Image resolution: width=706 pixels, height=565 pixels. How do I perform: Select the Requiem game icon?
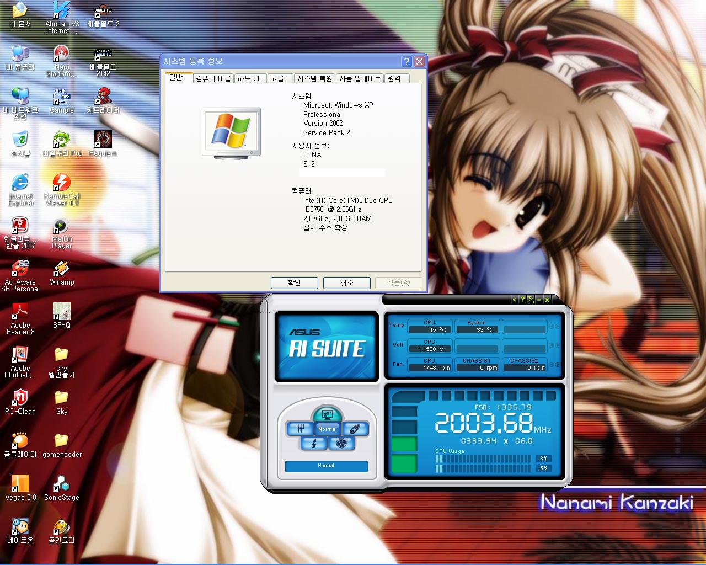pyautogui.click(x=103, y=144)
